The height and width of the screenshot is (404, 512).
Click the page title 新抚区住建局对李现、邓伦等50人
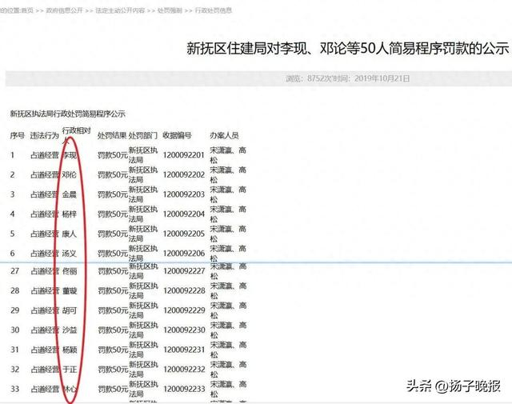pyautogui.click(x=347, y=48)
